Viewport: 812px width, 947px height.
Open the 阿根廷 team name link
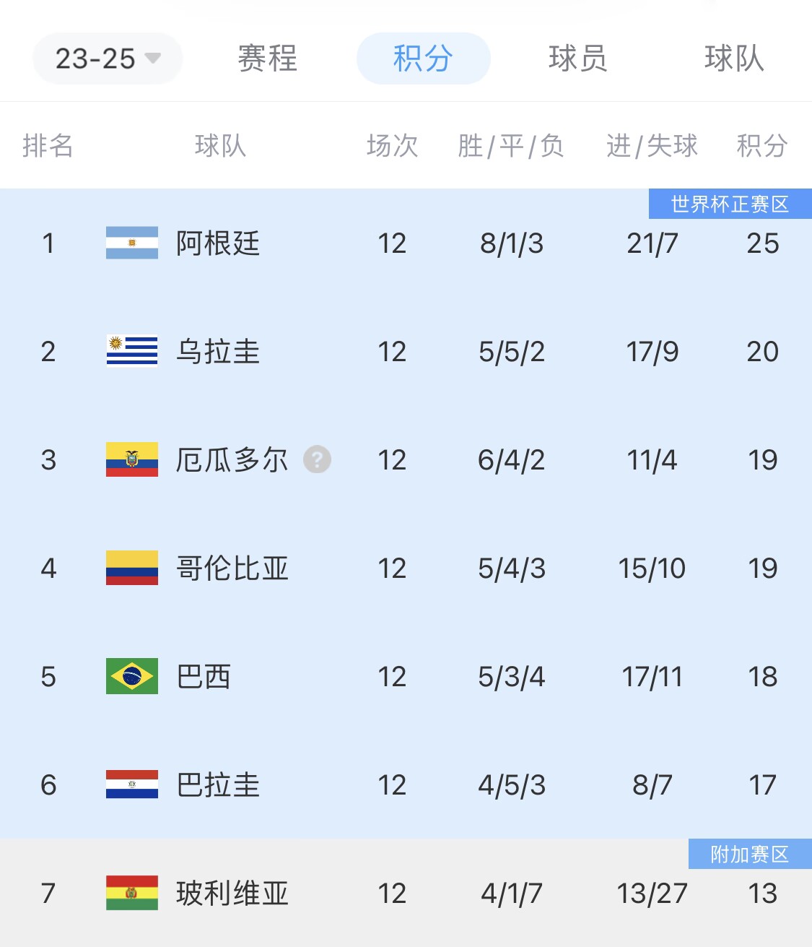[218, 243]
